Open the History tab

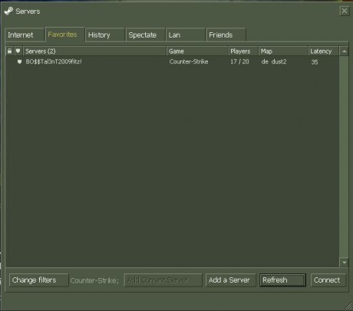pyautogui.click(x=105, y=34)
